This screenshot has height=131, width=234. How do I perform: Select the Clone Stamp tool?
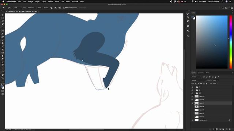(3, 43)
